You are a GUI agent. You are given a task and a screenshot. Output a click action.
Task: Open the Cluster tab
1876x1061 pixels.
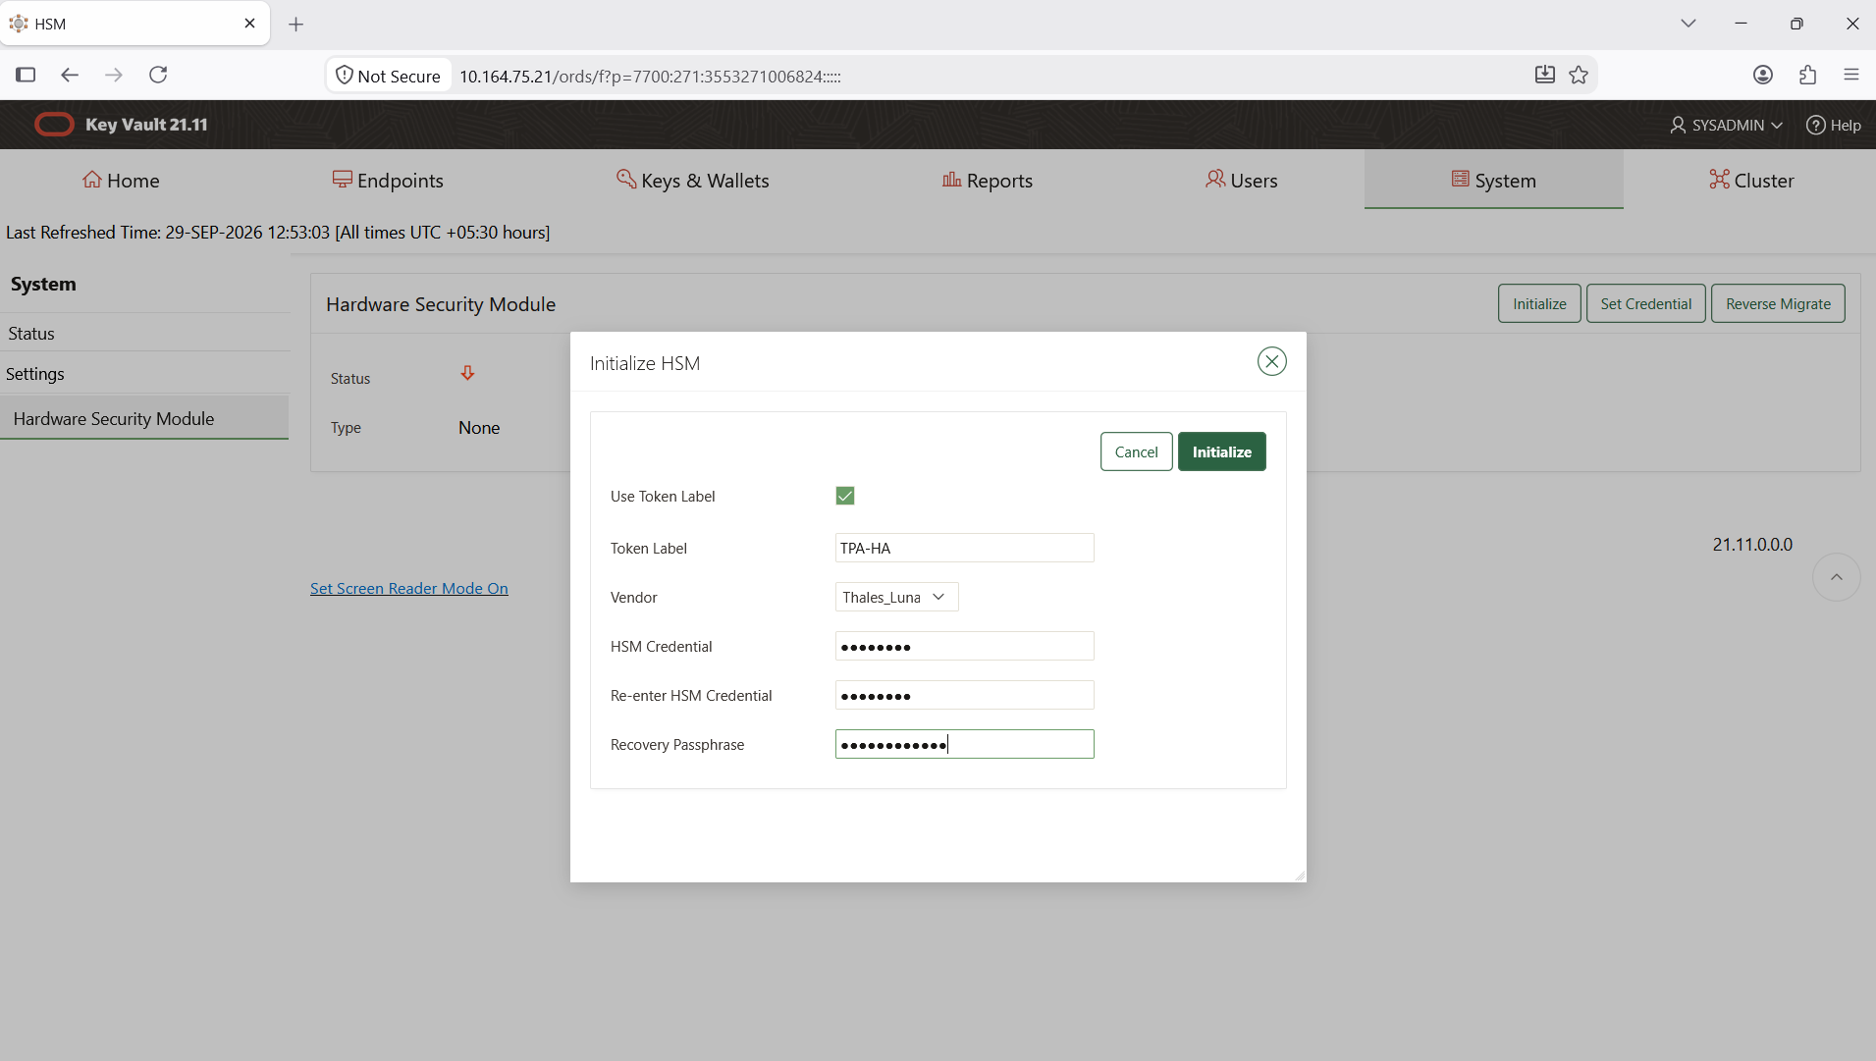(x=1751, y=180)
